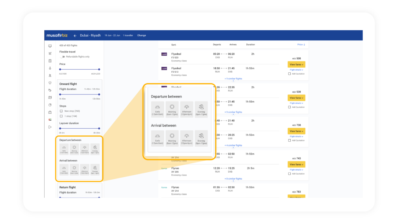
Task: Click the Price slider right handle
Action: (99, 69)
